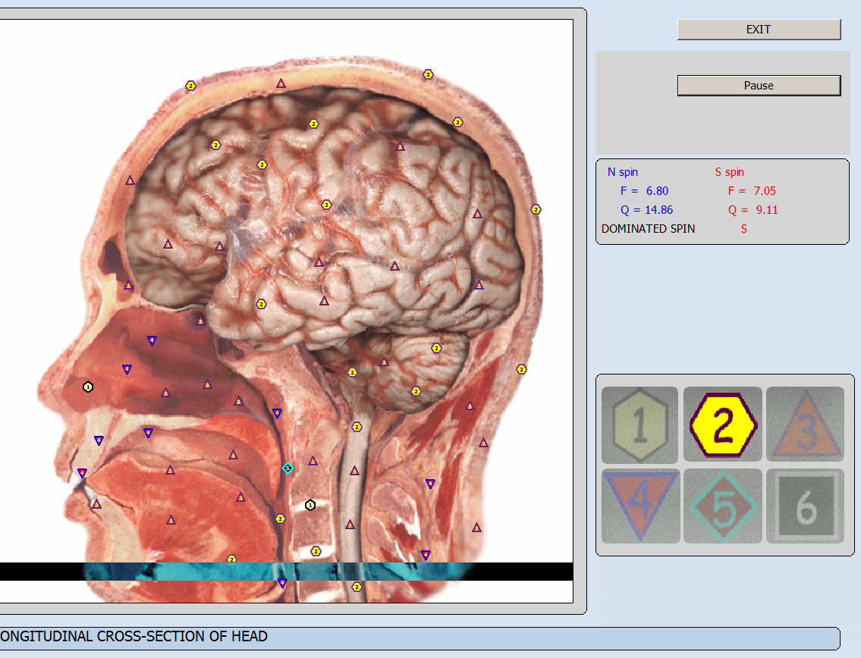Click the S spin label
The height and width of the screenshot is (658, 861).
tap(729, 172)
